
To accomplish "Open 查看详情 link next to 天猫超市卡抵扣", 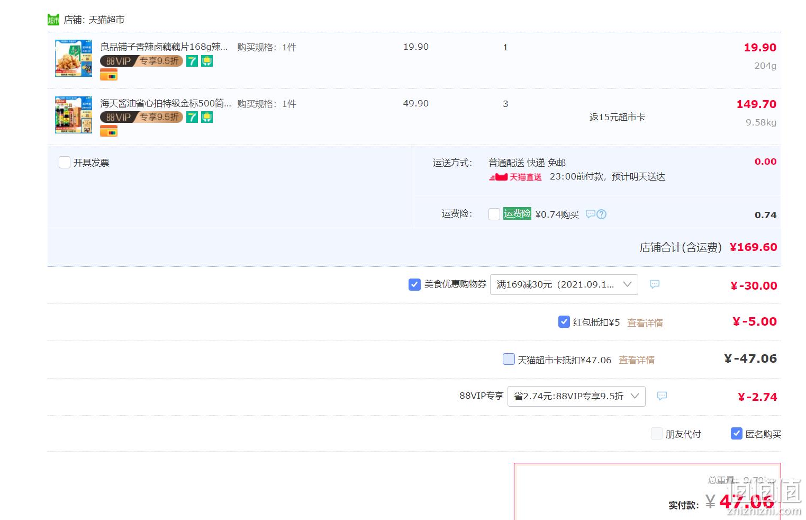I will (x=637, y=360).
